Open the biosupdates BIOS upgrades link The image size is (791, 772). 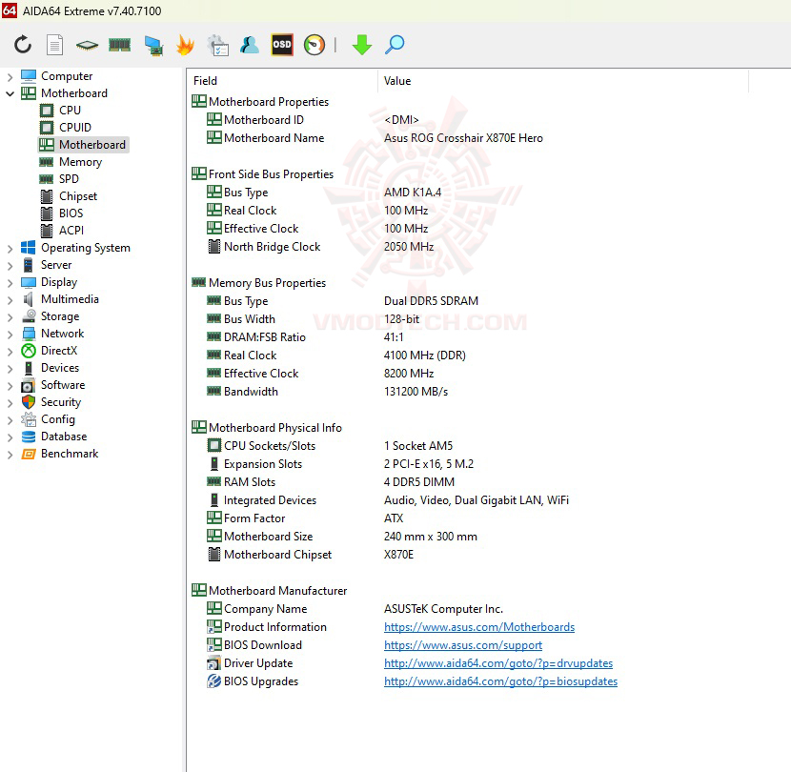pyautogui.click(x=500, y=681)
